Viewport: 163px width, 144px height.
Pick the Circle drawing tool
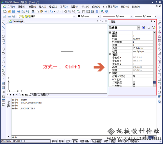pos(3,49)
